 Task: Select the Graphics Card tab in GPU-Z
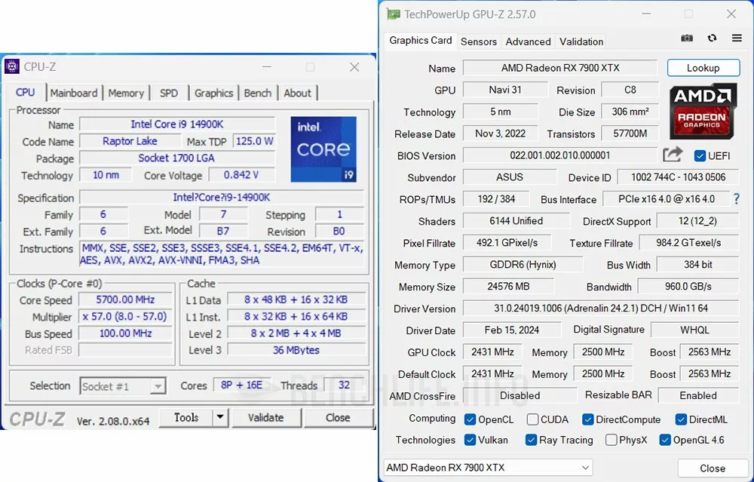coord(420,41)
